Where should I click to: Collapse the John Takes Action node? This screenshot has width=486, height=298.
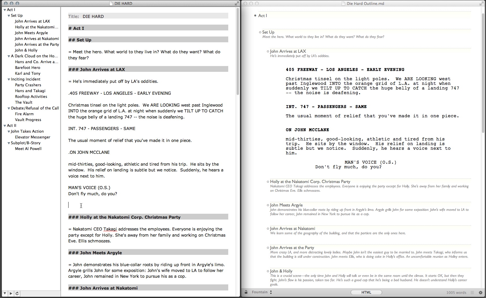9,131
